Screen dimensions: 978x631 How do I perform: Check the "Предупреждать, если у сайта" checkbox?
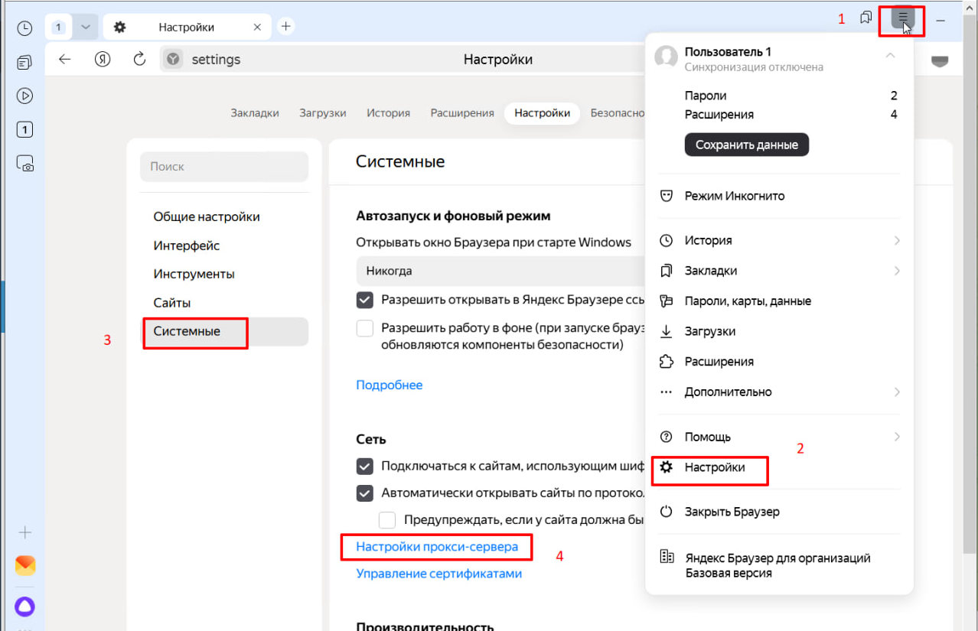(388, 520)
